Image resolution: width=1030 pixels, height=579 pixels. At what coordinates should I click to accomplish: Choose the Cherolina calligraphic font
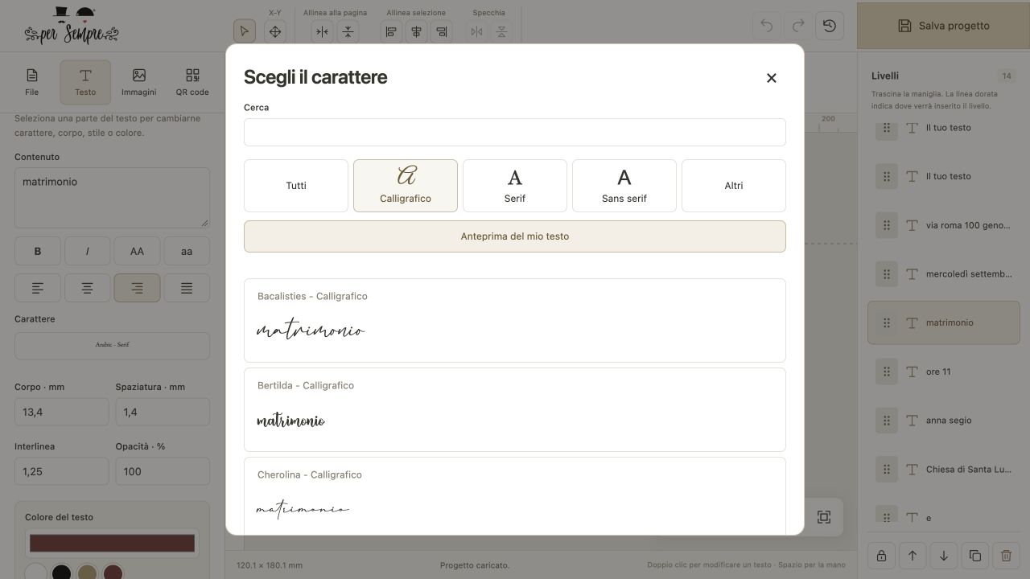(515, 495)
